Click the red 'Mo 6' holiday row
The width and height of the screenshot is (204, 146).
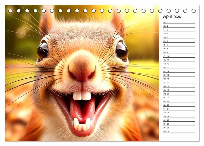coord(179,41)
